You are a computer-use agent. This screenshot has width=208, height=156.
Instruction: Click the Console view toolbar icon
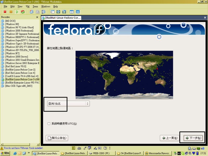tap(78, 12)
